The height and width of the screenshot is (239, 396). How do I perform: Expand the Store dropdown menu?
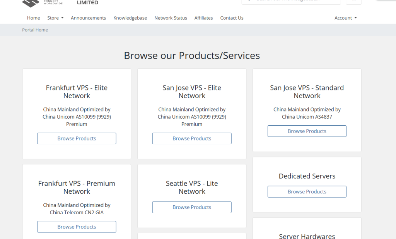55,18
